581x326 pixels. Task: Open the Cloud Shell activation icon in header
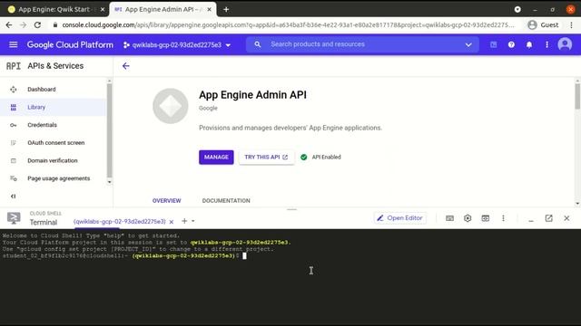[x=494, y=44]
